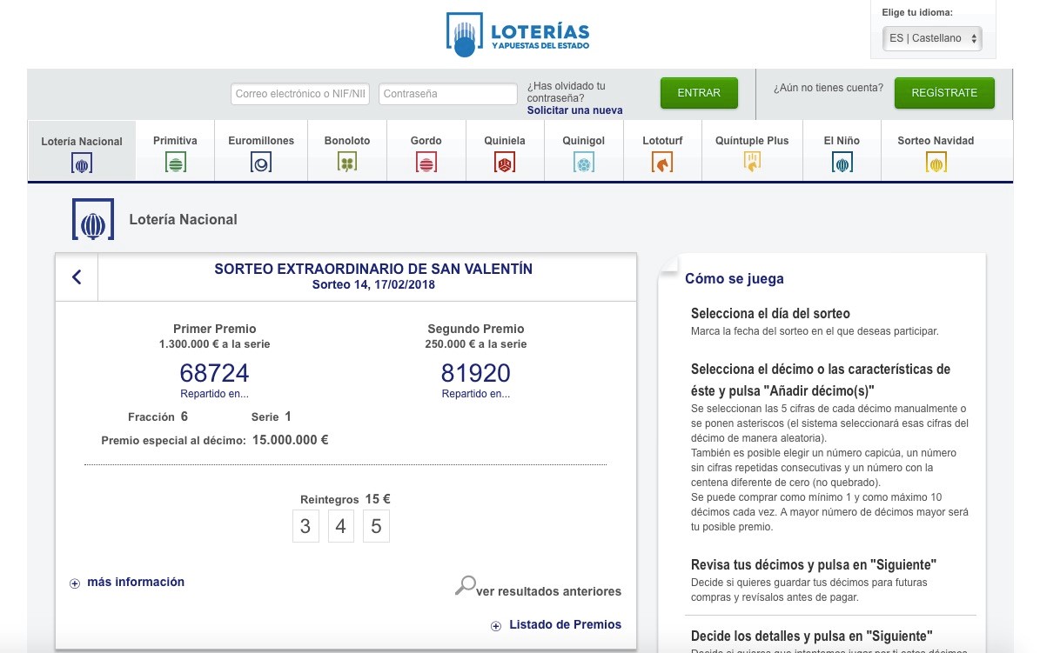The width and height of the screenshot is (1040, 653).
Task: Switch to the Lototurf tab
Action: pos(662,150)
